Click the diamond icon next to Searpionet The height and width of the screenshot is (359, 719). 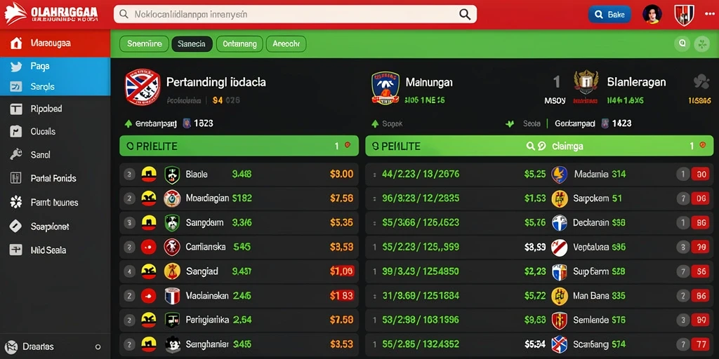pyautogui.click(x=16, y=226)
